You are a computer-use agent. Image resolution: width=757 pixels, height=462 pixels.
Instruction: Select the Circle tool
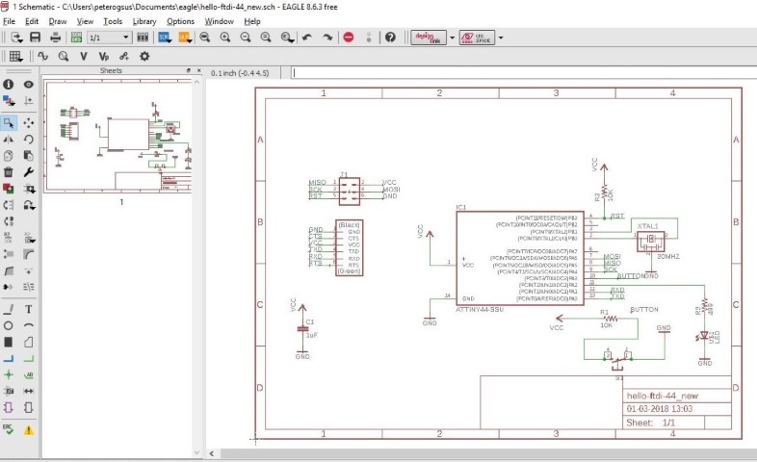(x=9, y=325)
